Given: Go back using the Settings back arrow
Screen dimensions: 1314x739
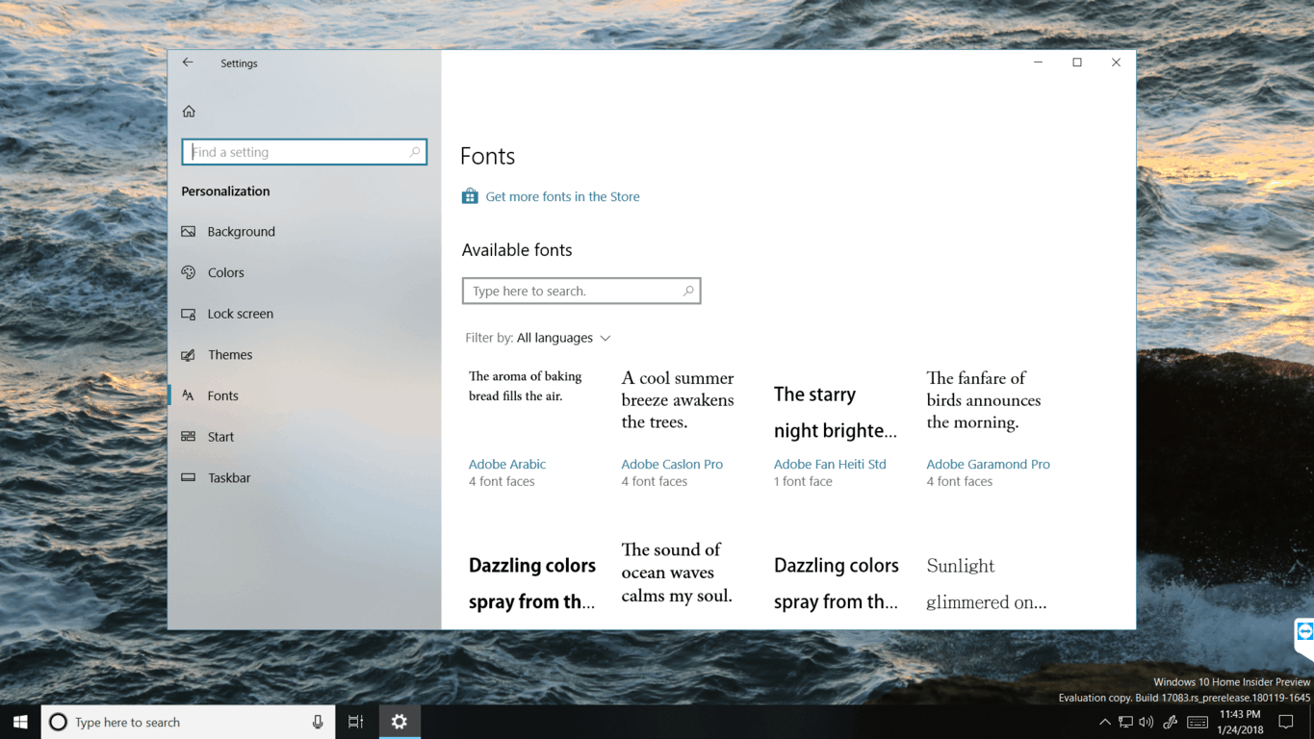Looking at the screenshot, I should coord(188,63).
